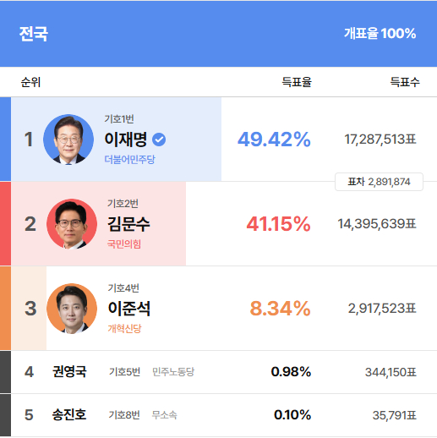Click the 49.42% vote share figure
This screenshot has height=438, width=437.
(x=274, y=140)
